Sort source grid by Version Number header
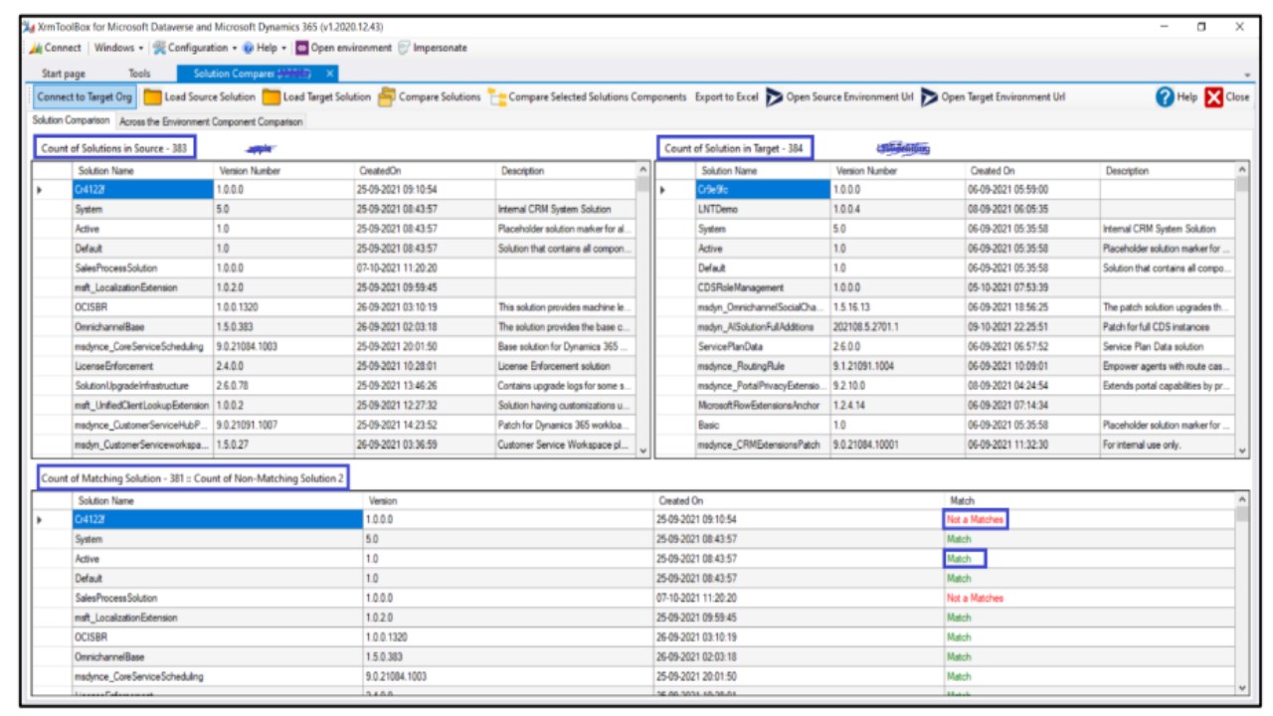1273x716 pixels. pos(283,171)
